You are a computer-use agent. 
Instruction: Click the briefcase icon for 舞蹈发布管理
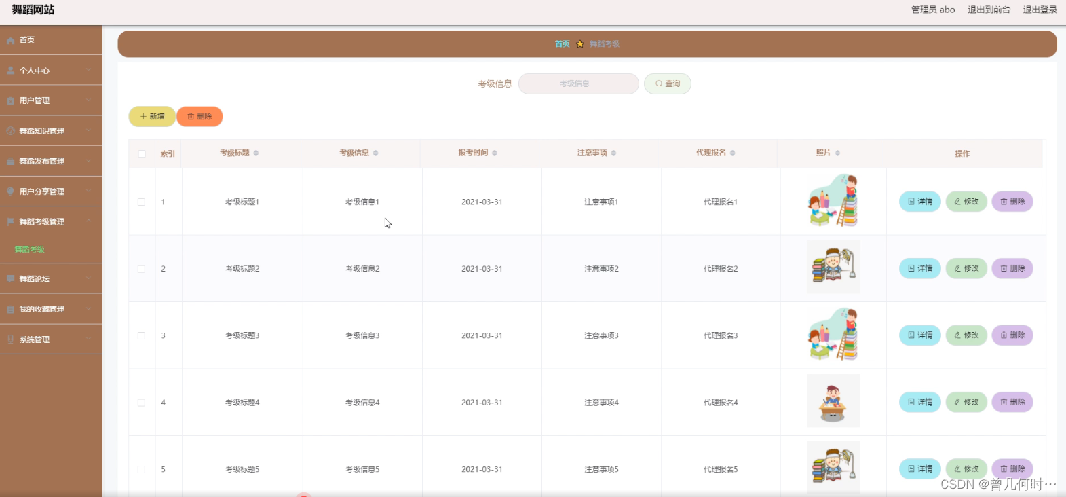pos(11,162)
